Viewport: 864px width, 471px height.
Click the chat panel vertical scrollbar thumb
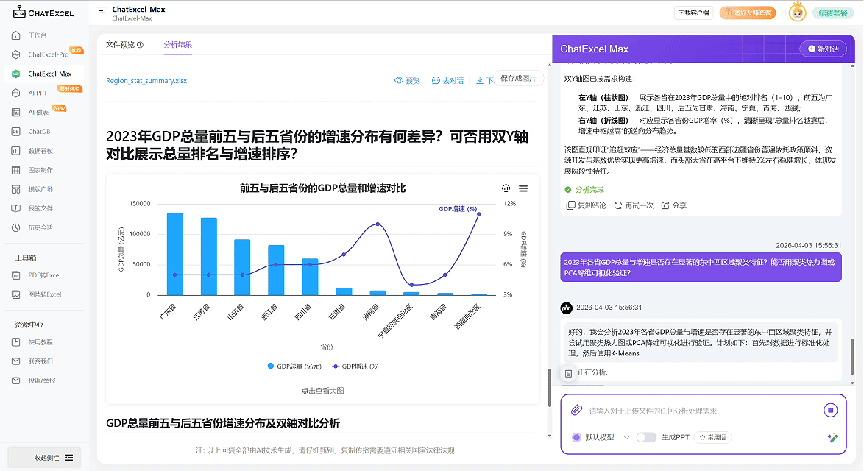click(852, 357)
